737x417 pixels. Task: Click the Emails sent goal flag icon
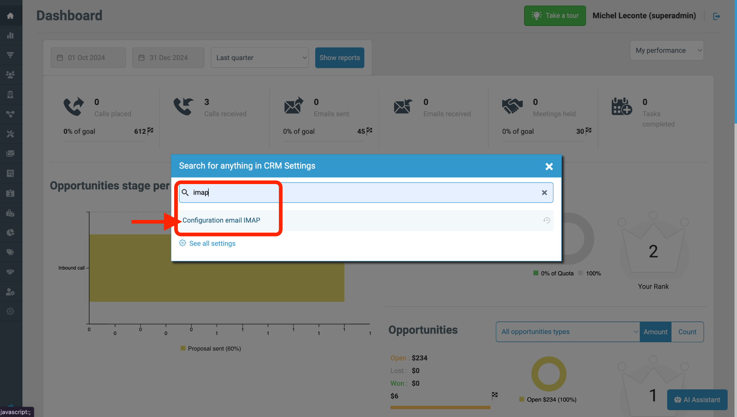[369, 130]
